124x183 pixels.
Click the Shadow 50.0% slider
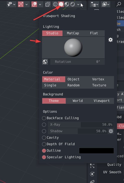tap(78, 131)
